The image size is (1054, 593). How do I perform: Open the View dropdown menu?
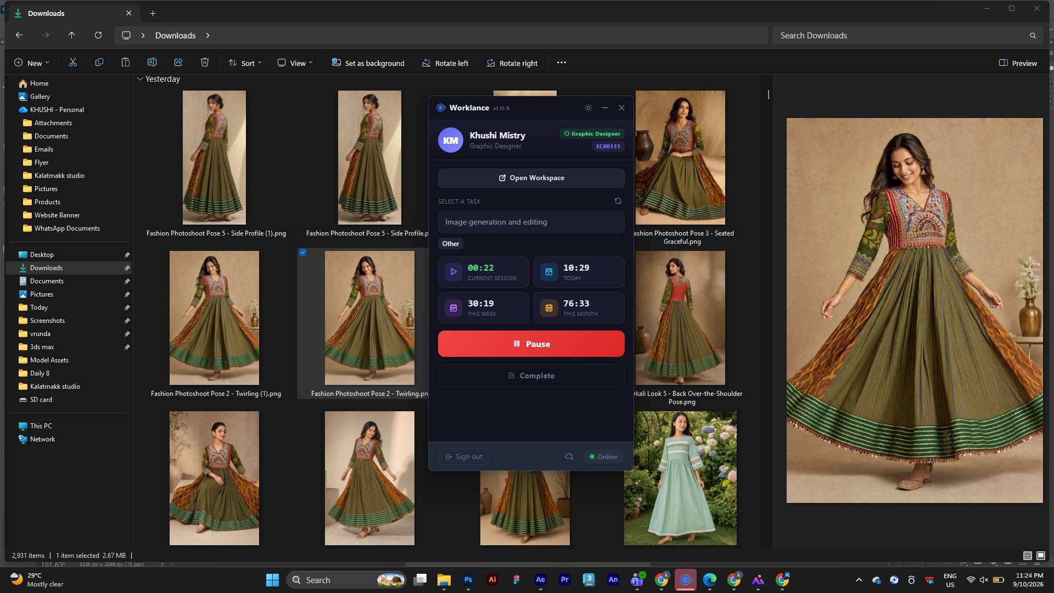(295, 63)
